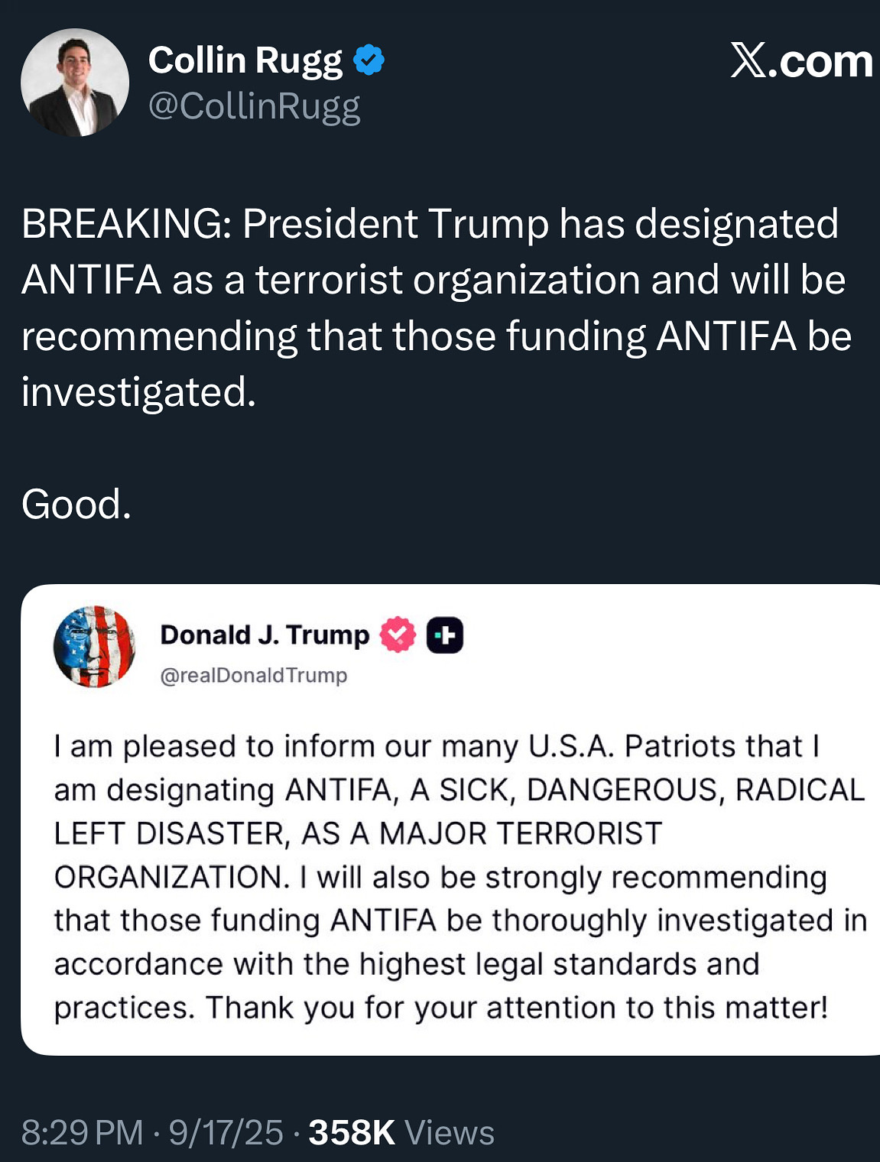Screen dimensions: 880x1162
Task: Click the "Good." line of the tweet
Action: click(x=76, y=505)
